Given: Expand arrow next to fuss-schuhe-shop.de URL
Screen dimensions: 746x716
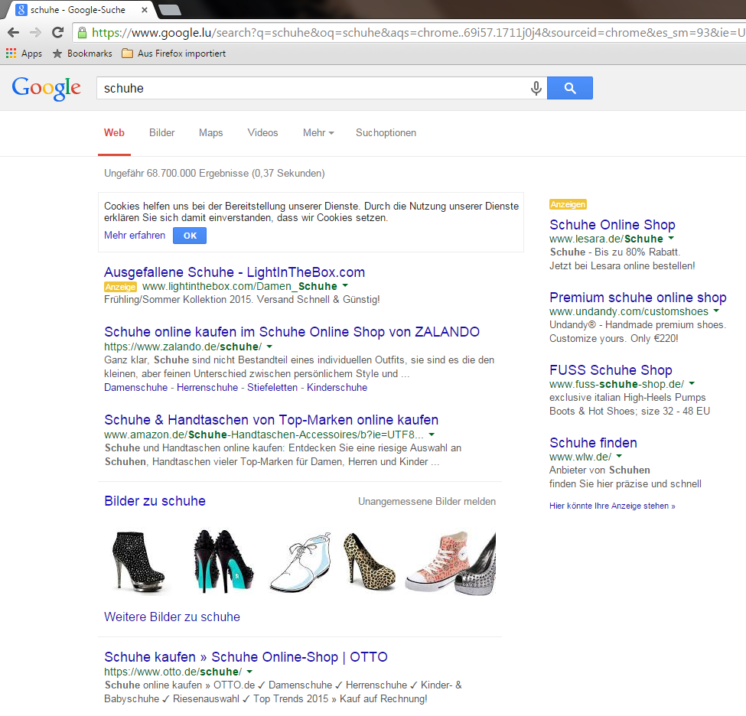Looking at the screenshot, I should (692, 383).
